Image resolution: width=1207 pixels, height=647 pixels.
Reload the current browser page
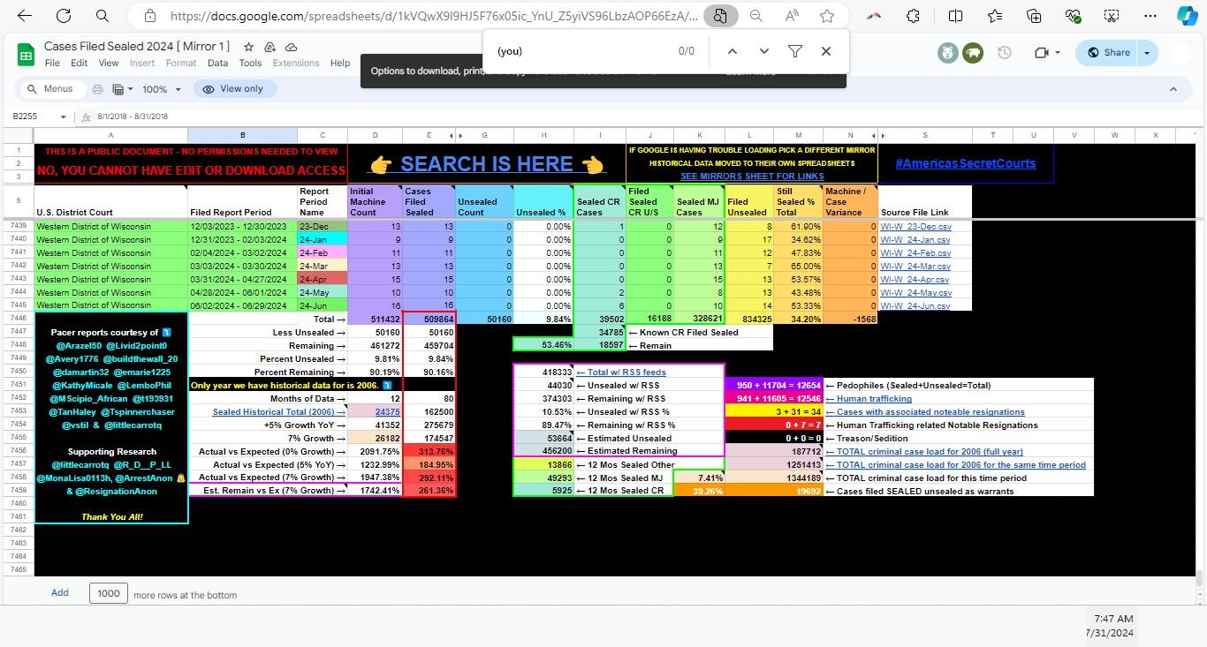click(64, 16)
